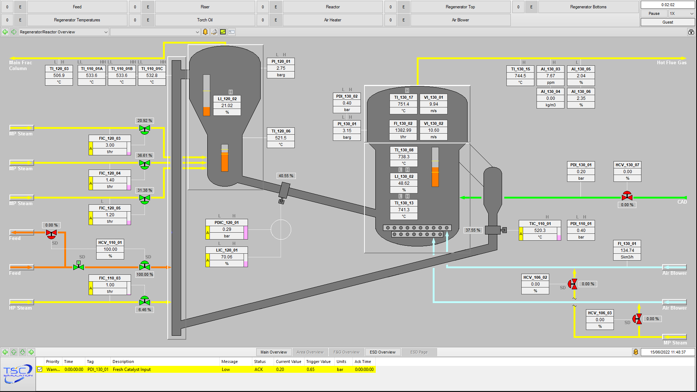This screenshot has width=697, height=392.
Task: Go forward with green right arrow in toolbar
Action: click(14, 32)
